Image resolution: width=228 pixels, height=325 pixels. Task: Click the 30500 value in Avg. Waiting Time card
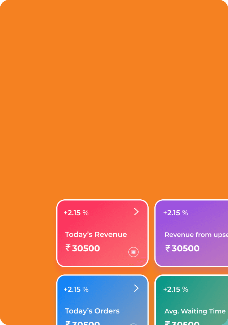pyautogui.click(x=185, y=323)
